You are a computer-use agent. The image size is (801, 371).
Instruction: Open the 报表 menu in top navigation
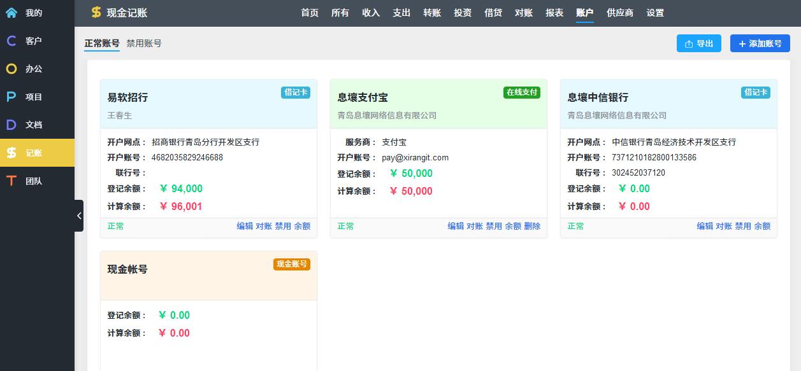554,13
